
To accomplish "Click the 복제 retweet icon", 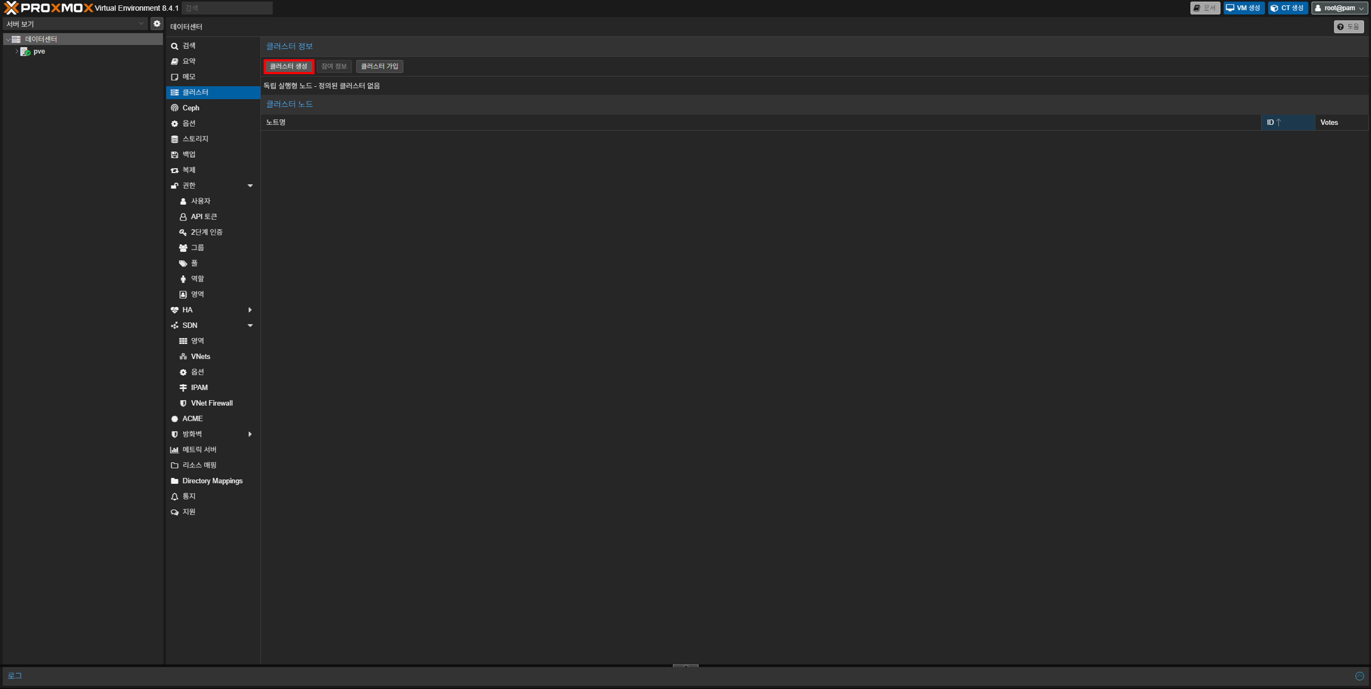I will tap(174, 170).
